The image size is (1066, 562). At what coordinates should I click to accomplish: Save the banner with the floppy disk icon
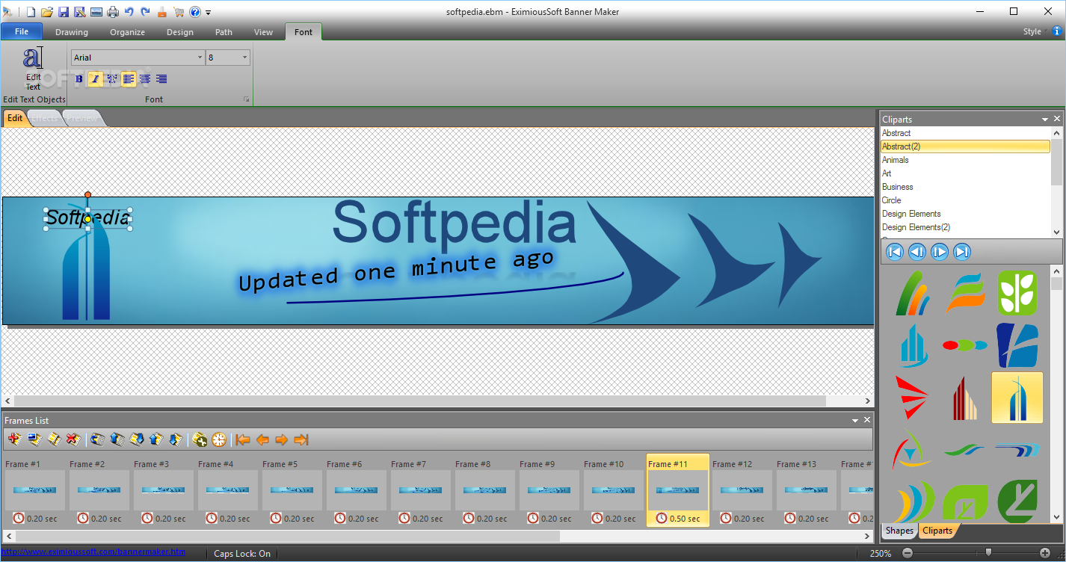[x=64, y=12]
